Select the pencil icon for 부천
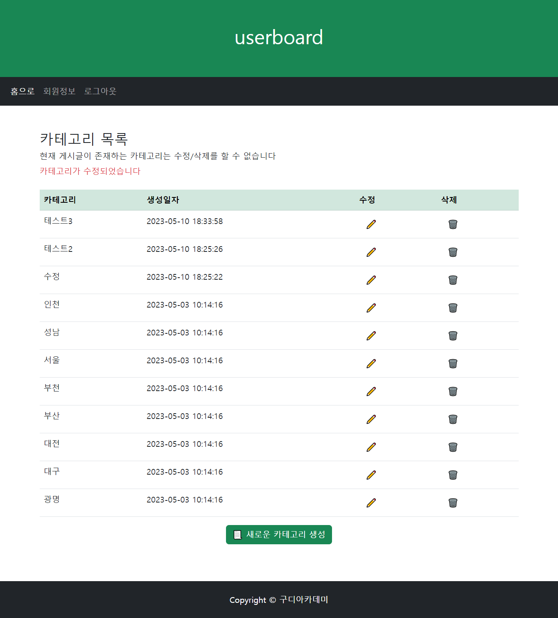This screenshot has height=618, width=558. tap(371, 391)
